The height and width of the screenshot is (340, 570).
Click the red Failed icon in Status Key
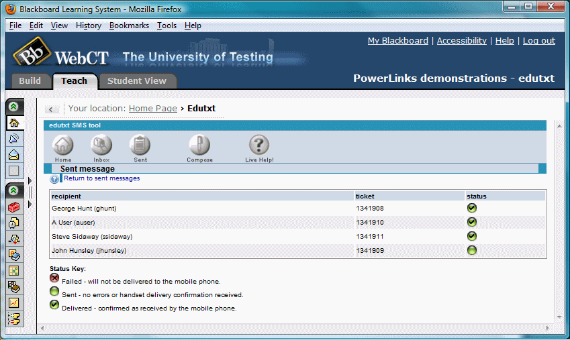54,278
